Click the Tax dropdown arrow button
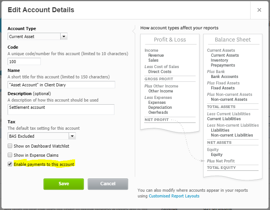 (72, 136)
